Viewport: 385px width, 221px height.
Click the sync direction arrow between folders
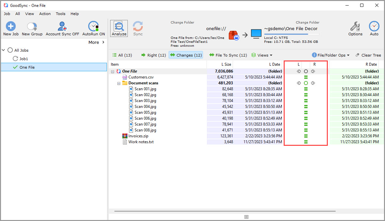pos(245,35)
